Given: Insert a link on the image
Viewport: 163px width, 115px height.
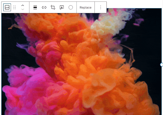Looking at the screenshot, I should [x=44, y=8].
